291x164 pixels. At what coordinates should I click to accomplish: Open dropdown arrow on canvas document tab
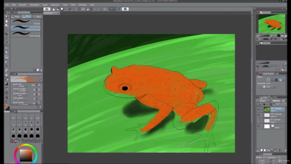(58, 13)
